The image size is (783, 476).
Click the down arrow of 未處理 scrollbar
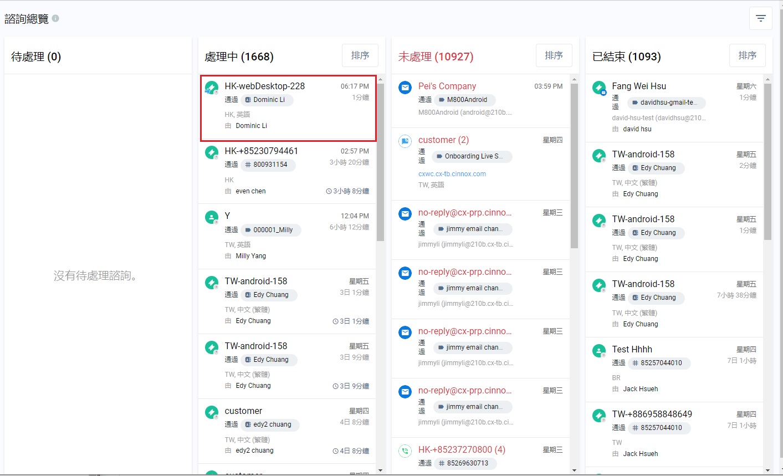click(x=574, y=470)
